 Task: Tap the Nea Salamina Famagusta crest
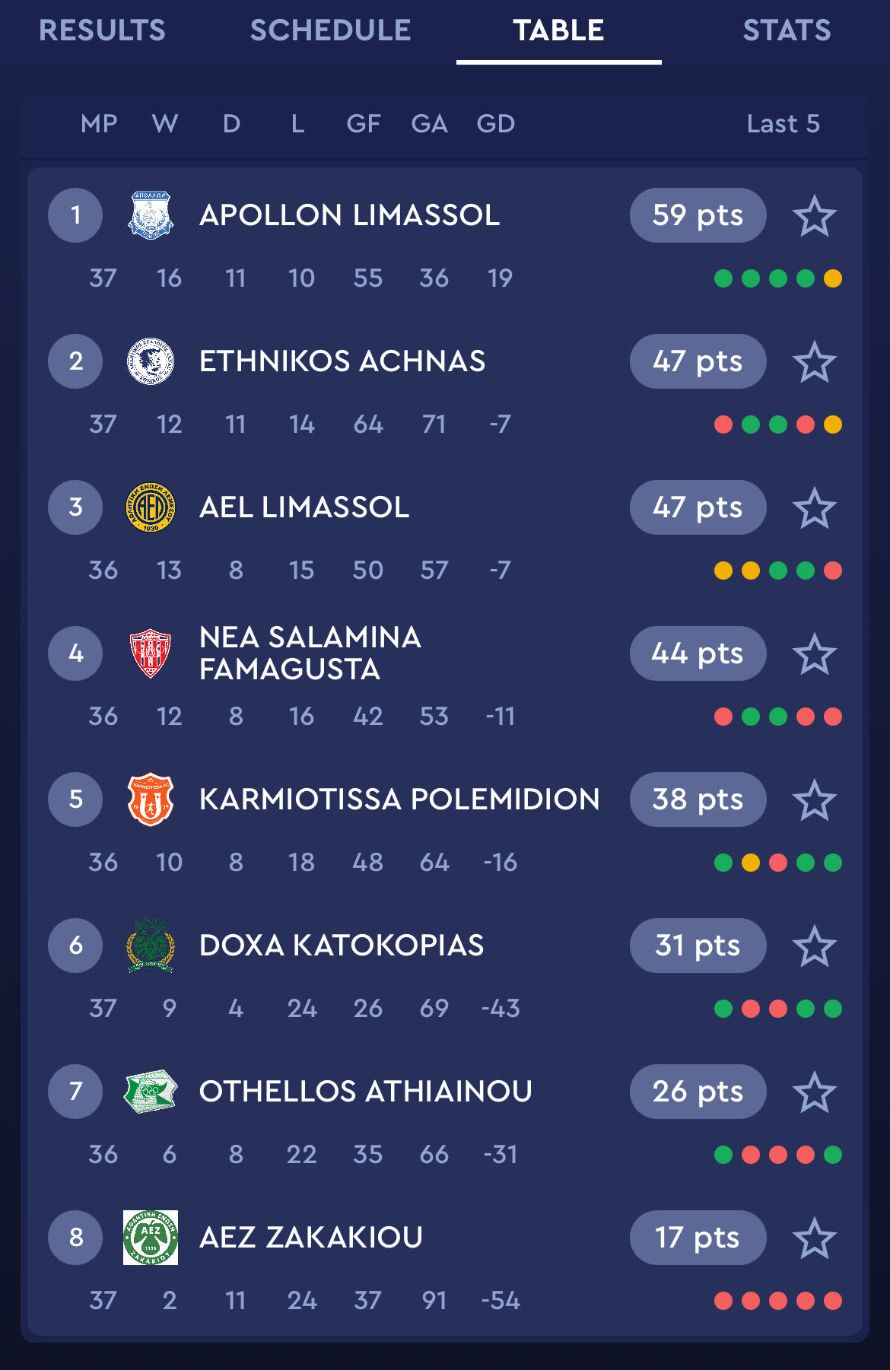[151, 653]
